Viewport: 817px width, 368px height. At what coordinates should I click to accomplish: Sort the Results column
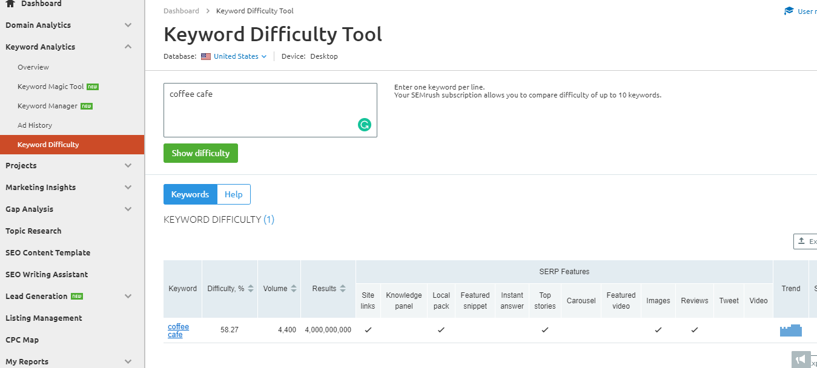coord(342,288)
